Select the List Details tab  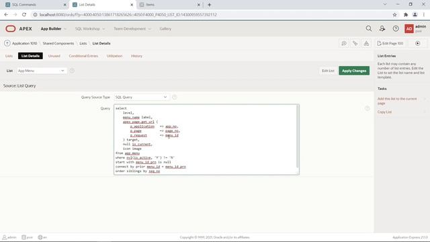30,56
